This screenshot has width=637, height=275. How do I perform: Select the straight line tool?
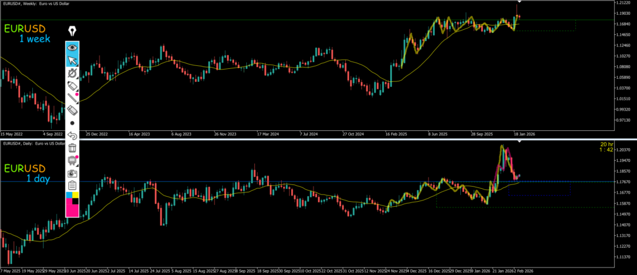coord(73,97)
